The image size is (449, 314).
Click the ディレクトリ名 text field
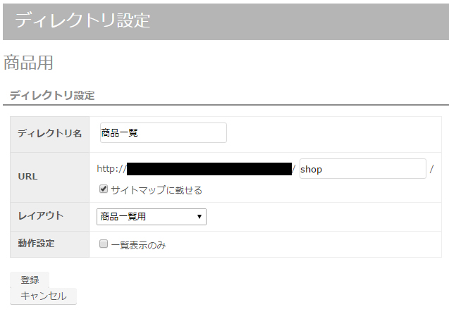pos(164,132)
